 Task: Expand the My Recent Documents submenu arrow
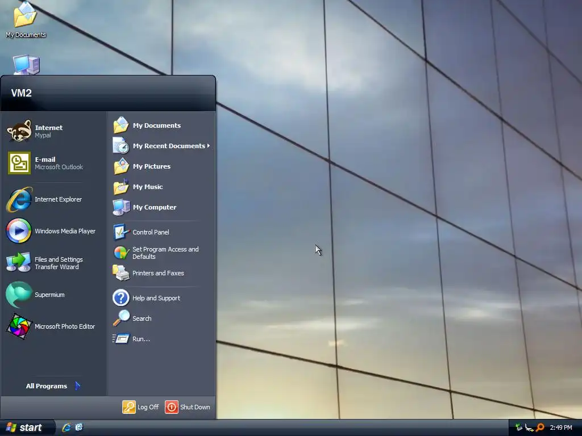click(208, 146)
